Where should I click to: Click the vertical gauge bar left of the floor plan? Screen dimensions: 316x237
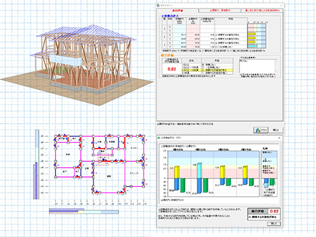[37, 164]
